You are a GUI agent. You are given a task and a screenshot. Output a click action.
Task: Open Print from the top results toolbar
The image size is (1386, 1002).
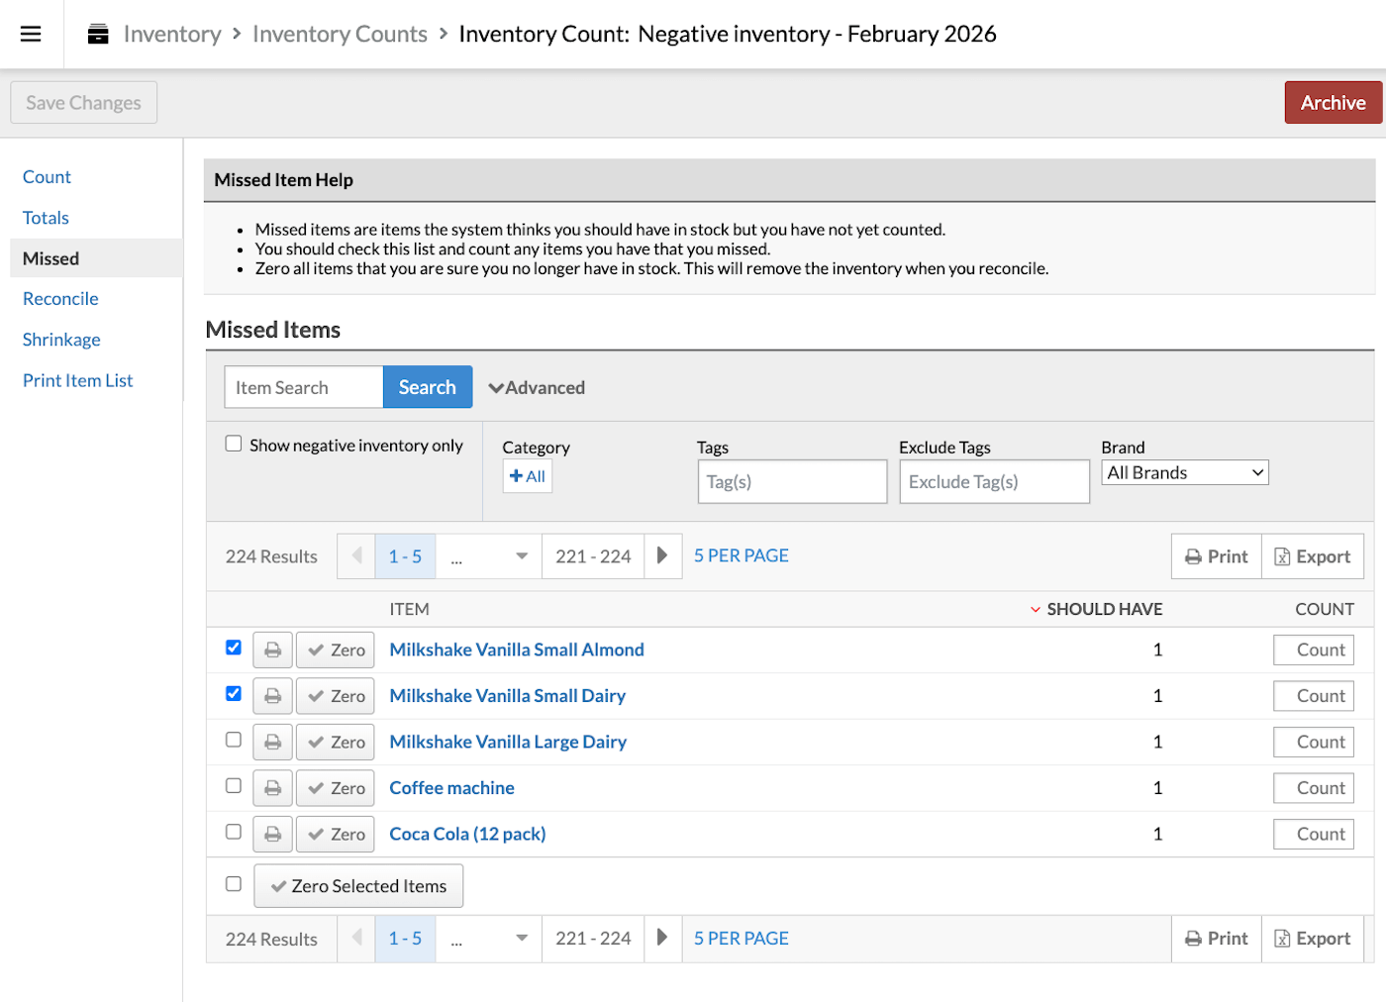(x=1216, y=555)
